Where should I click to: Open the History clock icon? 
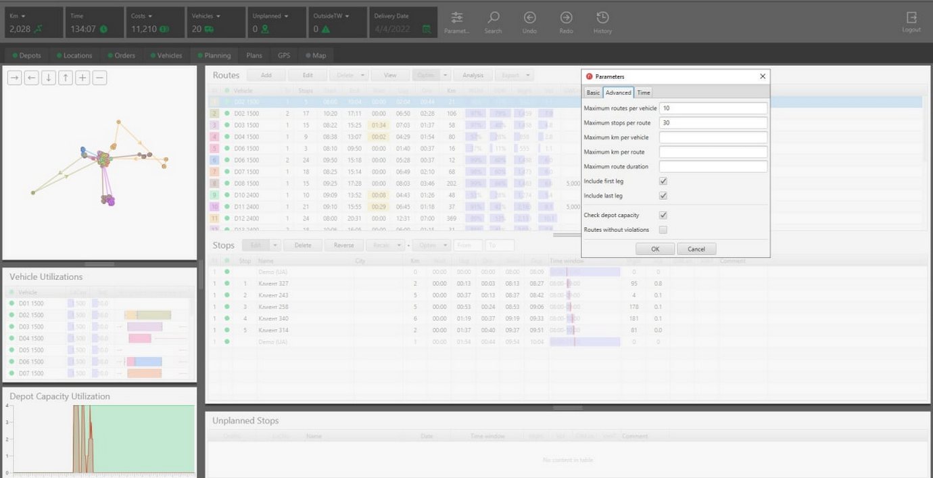click(x=602, y=18)
